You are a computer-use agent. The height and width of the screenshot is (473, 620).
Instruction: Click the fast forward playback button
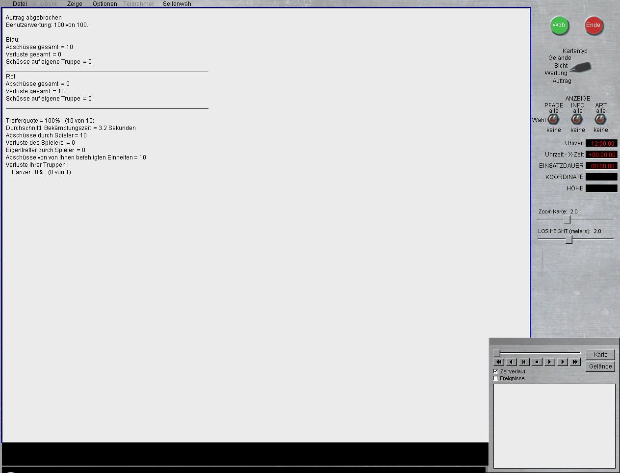575,362
